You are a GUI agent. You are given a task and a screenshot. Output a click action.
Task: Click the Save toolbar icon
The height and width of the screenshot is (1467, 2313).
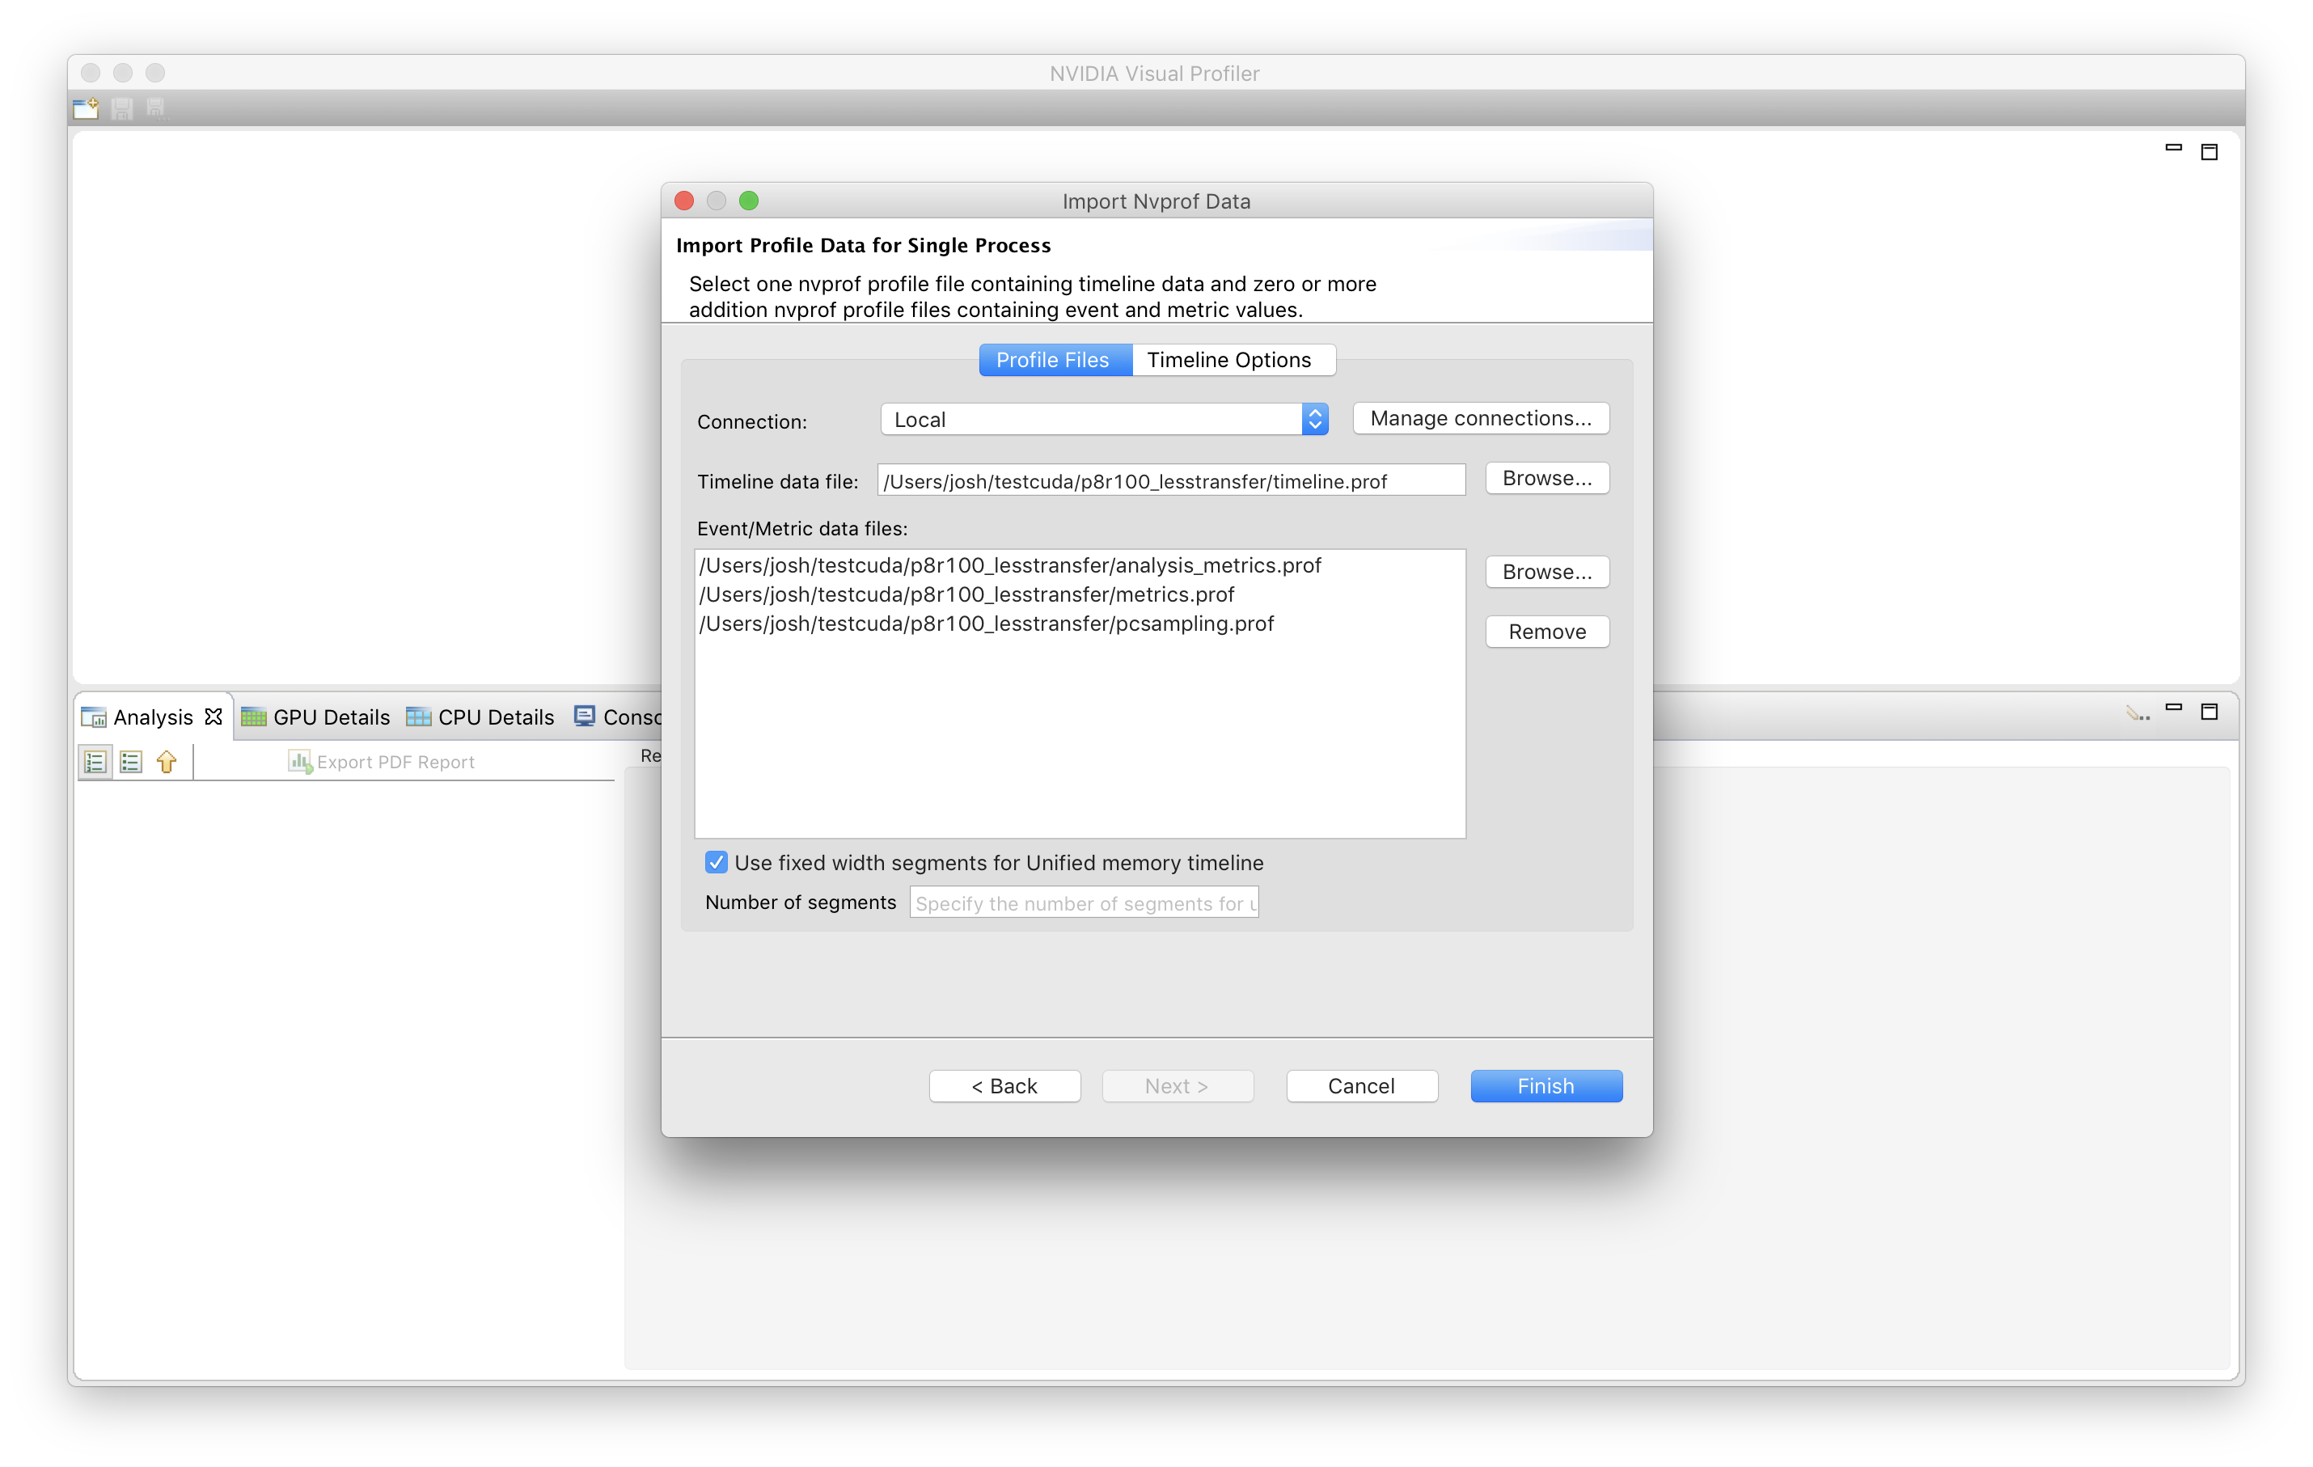pos(121,109)
